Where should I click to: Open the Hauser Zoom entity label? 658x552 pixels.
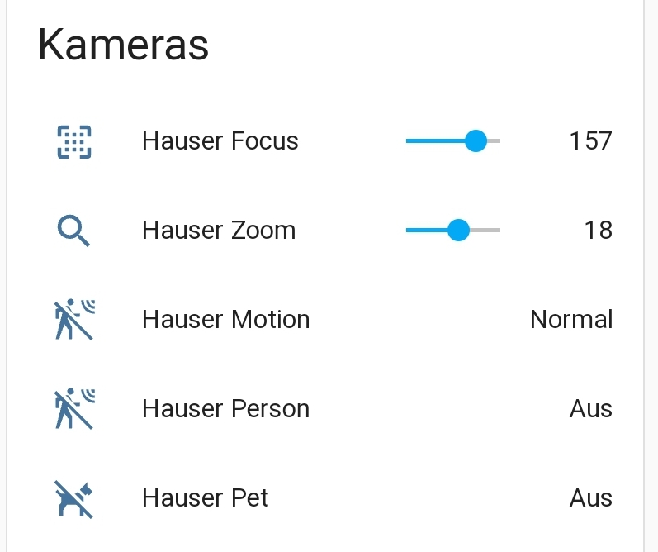pyautogui.click(x=219, y=231)
